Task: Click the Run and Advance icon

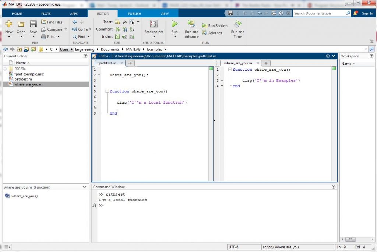Action: point(191,24)
